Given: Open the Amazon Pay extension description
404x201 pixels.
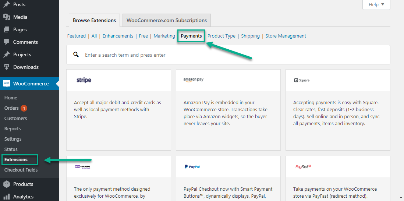Looking at the screenshot, I should [x=226, y=113].
